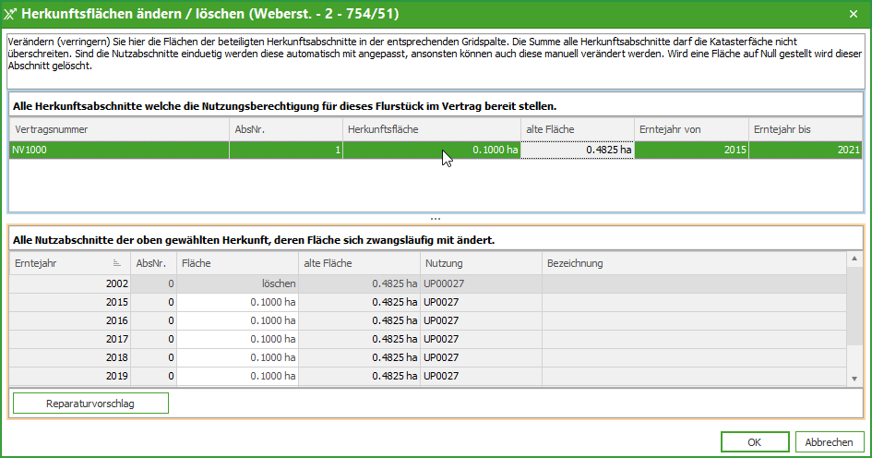The width and height of the screenshot is (872, 458).
Task: Select the Fläche cell for Erntejahr 2015
Action: coord(237,302)
